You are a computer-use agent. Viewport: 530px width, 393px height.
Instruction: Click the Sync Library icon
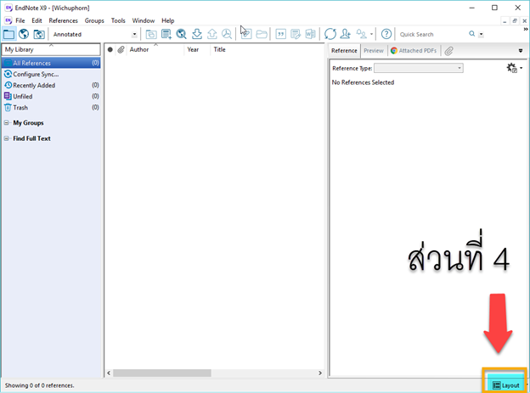pyautogui.click(x=330, y=34)
